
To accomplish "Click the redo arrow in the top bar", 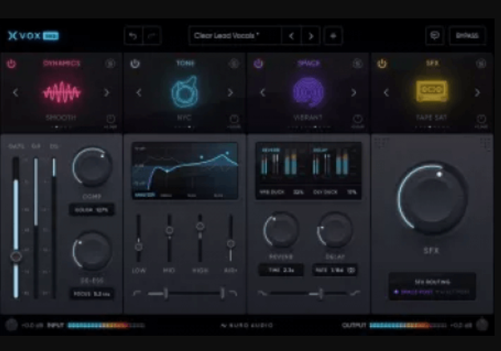I will point(152,36).
